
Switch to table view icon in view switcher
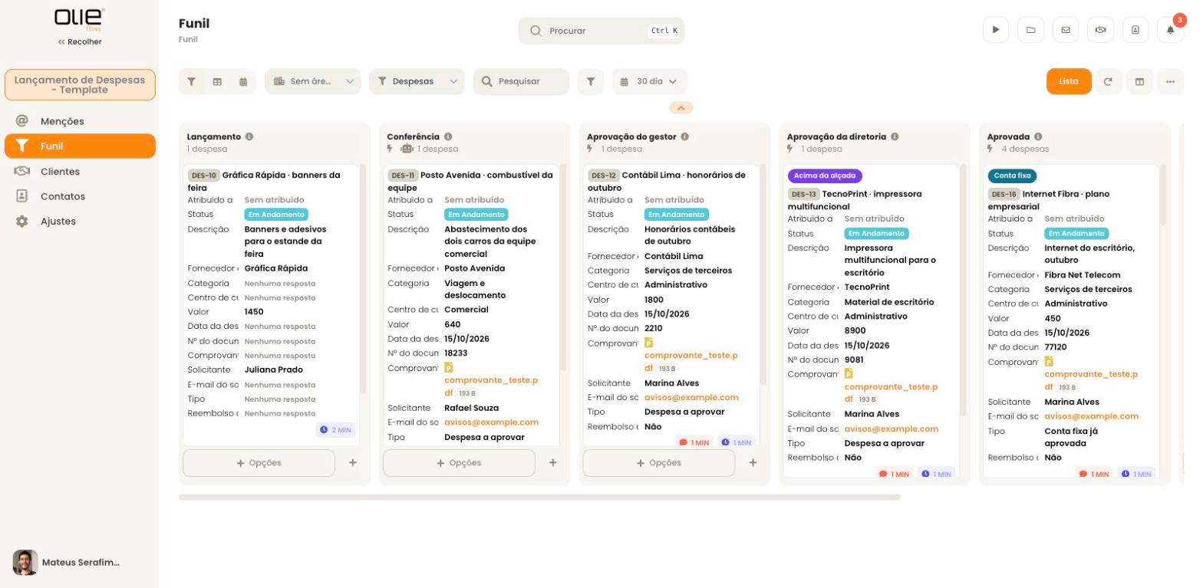(x=217, y=81)
